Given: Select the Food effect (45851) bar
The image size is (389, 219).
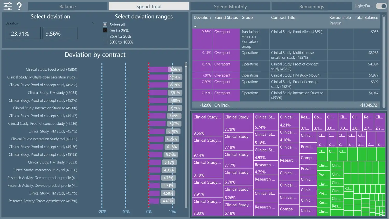Looking at the screenshot, I should coord(159,70).
